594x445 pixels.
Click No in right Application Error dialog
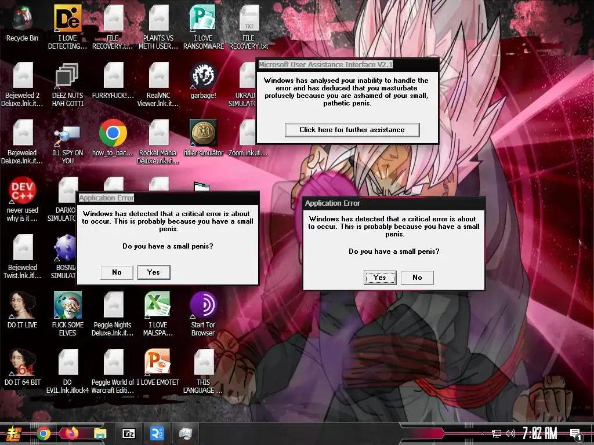[417, 278]
